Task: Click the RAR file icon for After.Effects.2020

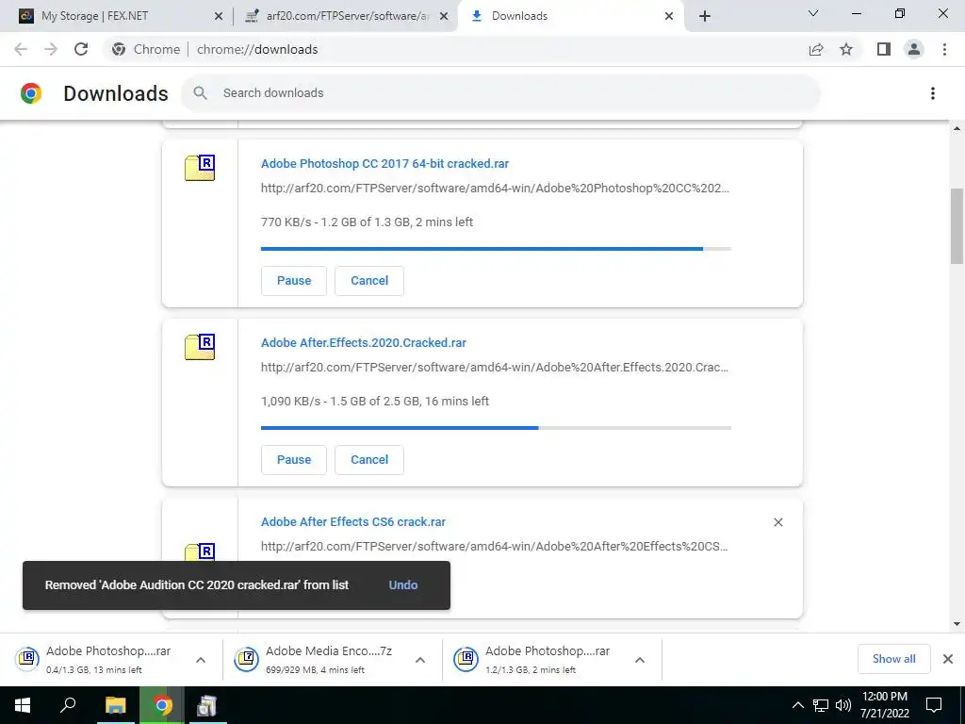Action: [x=200, y=347]
